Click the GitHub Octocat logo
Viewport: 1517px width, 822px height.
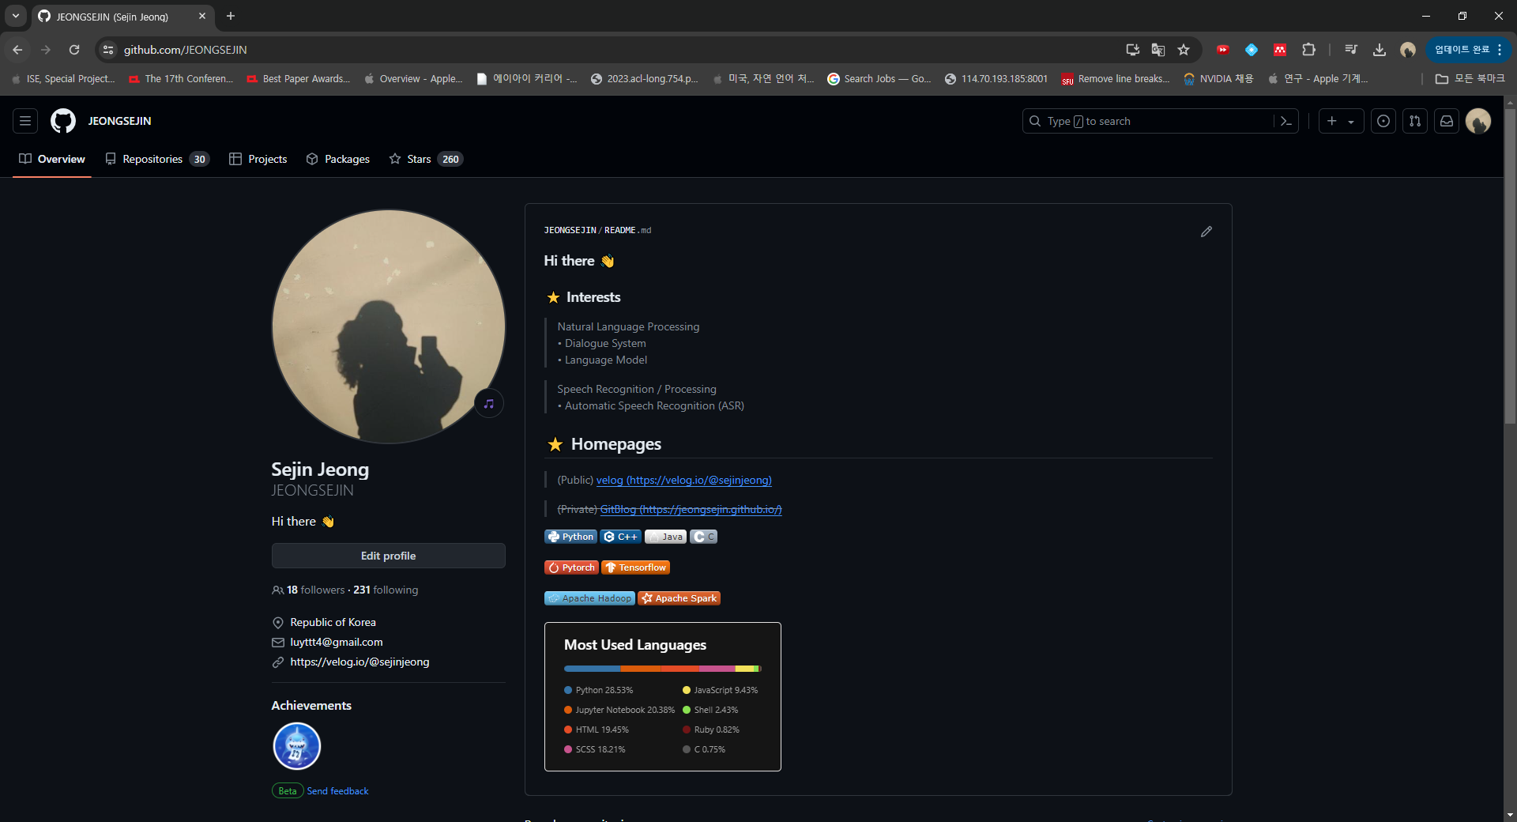pos(63,121)
